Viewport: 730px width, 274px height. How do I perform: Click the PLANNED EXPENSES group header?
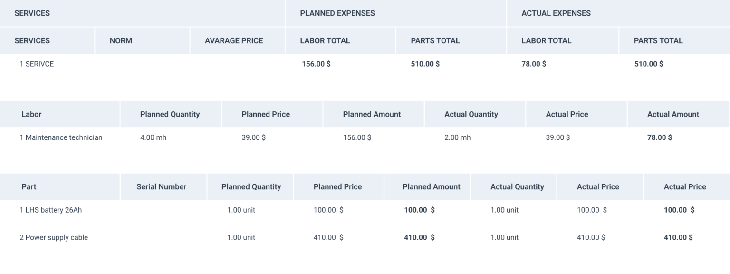337,13
